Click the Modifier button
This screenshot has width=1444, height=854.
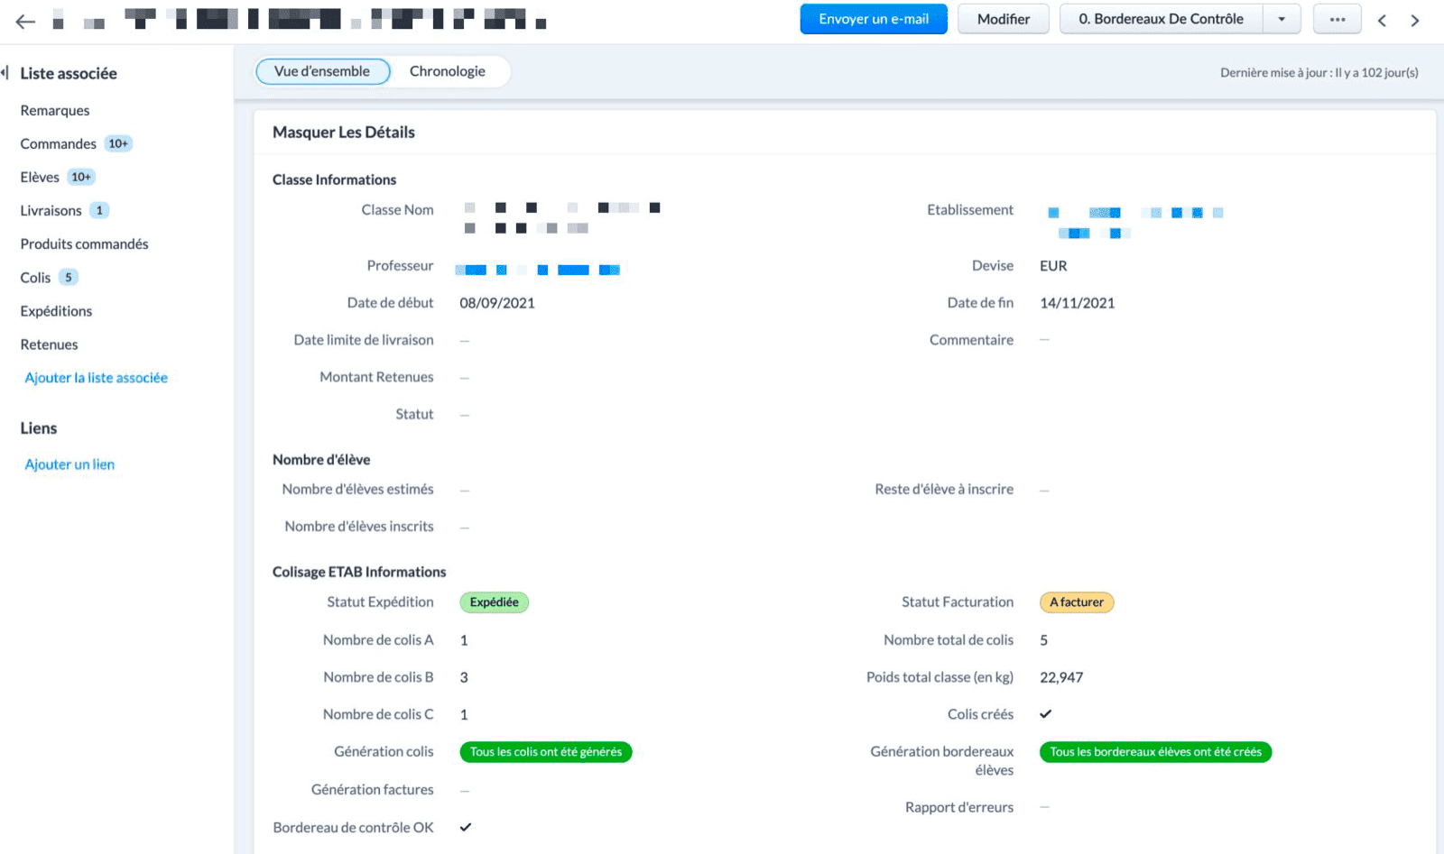(1004, 19)
